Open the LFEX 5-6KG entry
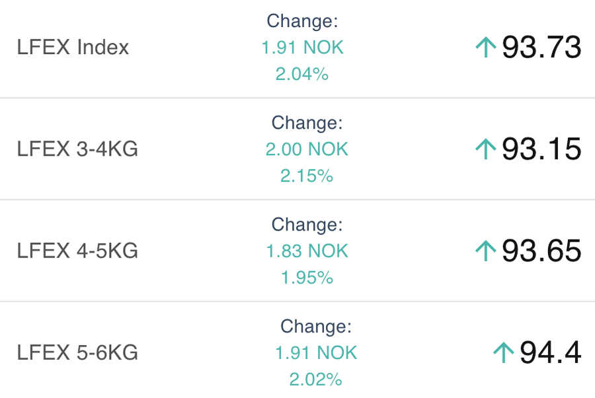 point(77,352)
